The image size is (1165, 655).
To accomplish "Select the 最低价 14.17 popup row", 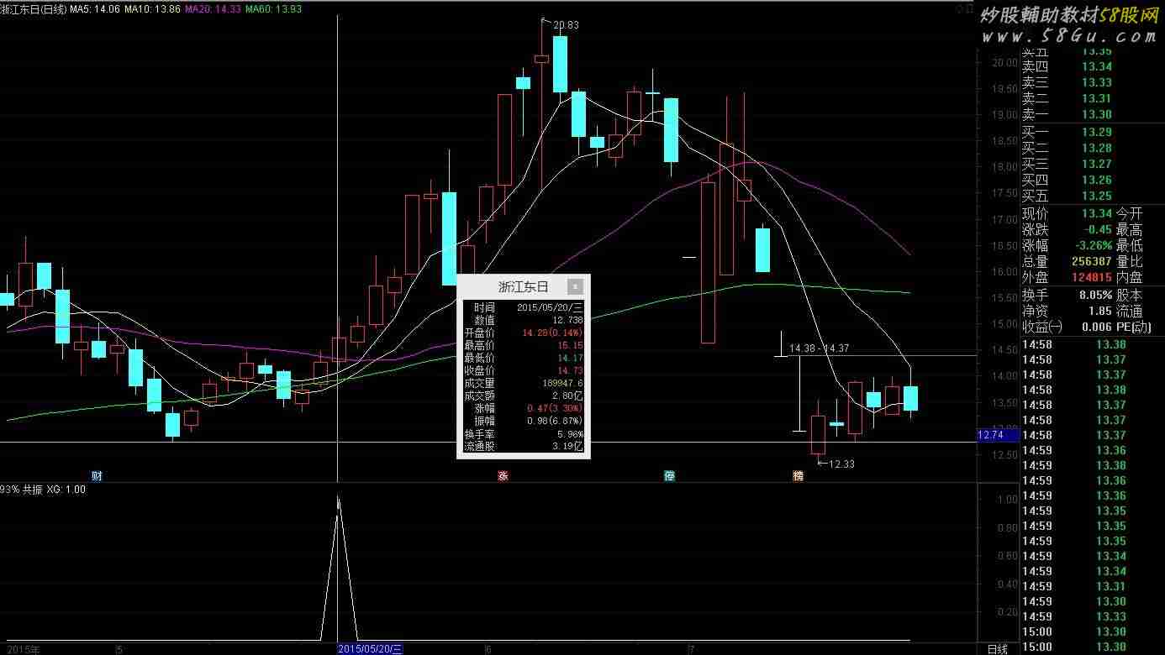I will [523, 358].
